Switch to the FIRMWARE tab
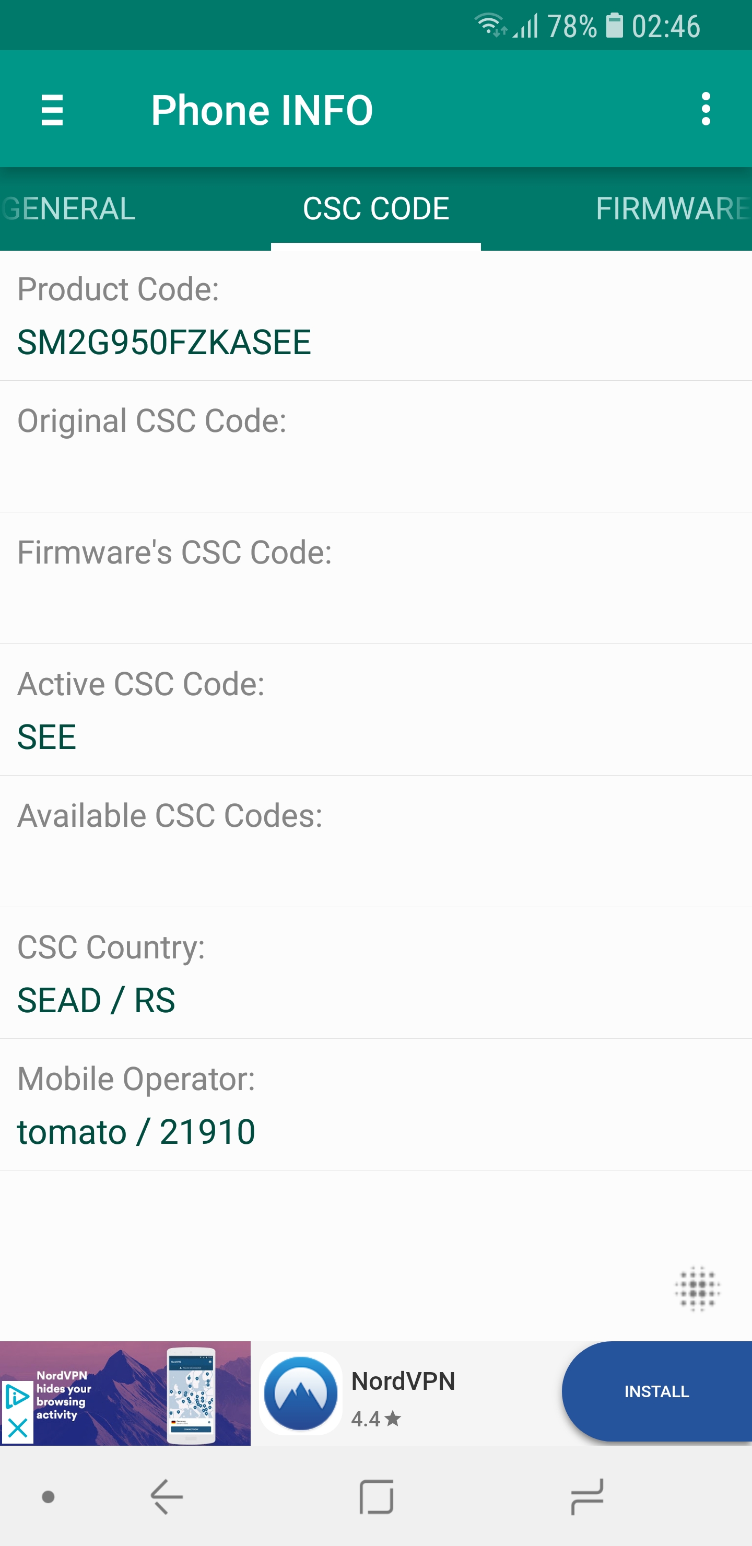 coord(672,209)
